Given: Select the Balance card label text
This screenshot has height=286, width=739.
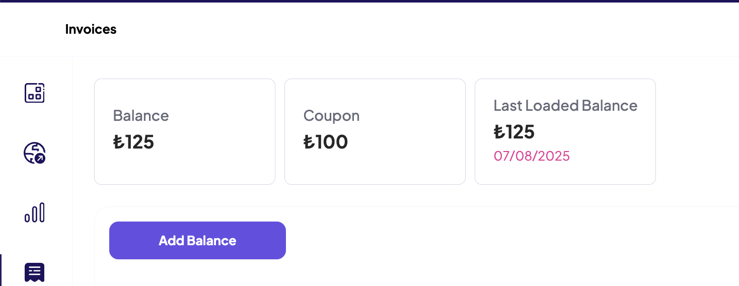Looking at the screenshot, I should 141,116.
